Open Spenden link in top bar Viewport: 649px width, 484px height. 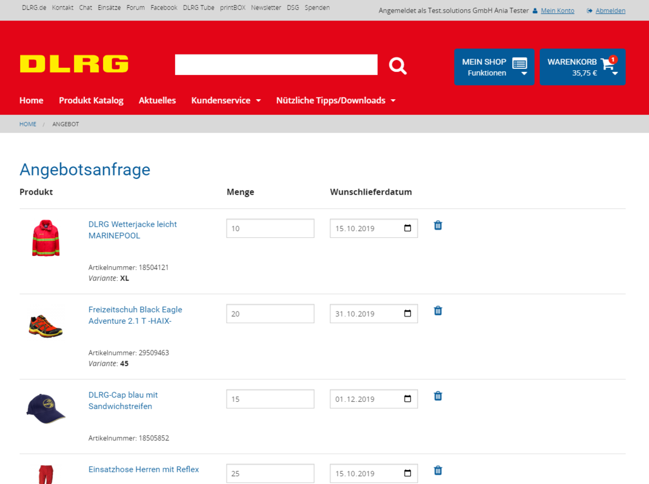(318, 7)
